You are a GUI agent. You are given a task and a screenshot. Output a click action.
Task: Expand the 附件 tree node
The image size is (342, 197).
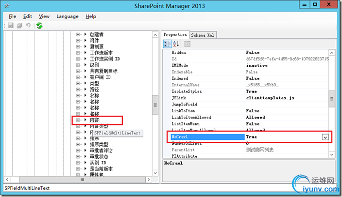click(78, 41)
